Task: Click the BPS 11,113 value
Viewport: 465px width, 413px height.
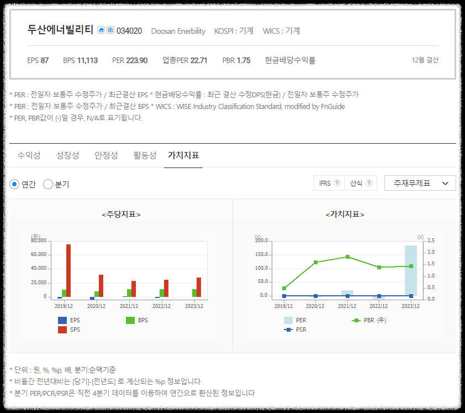Action: click(x=81, y=61)
